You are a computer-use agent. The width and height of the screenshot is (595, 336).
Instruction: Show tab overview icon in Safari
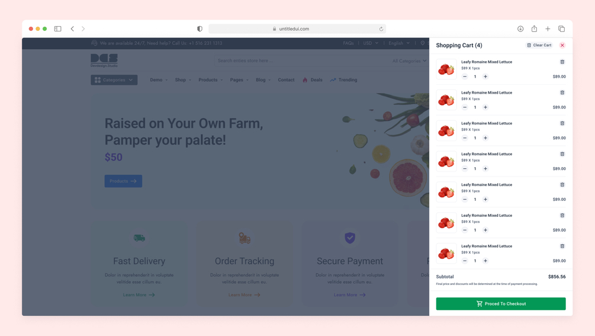[x=562, y=29]
